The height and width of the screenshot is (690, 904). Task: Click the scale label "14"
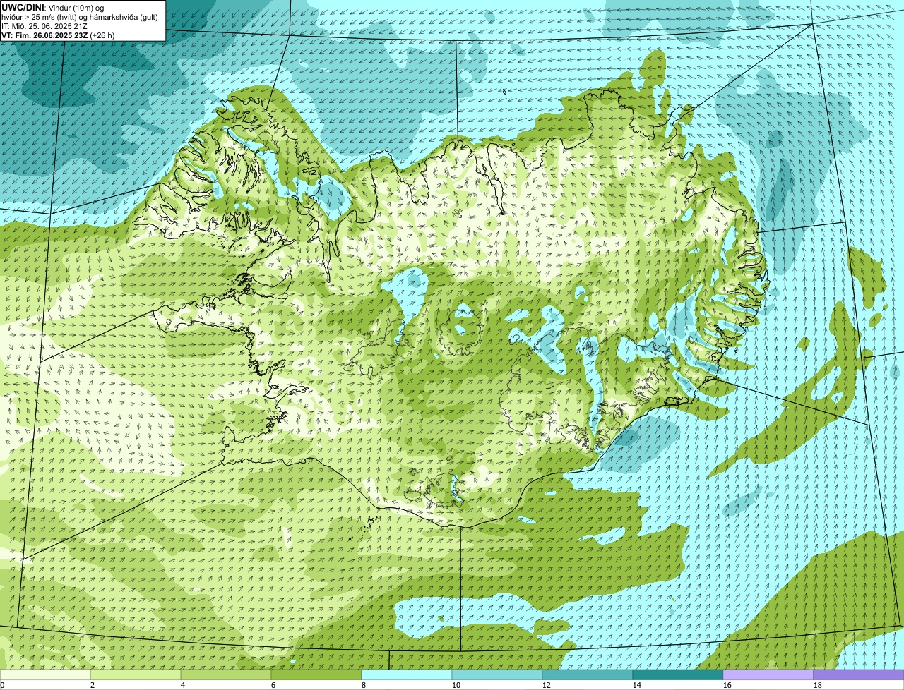pos(637,685)
